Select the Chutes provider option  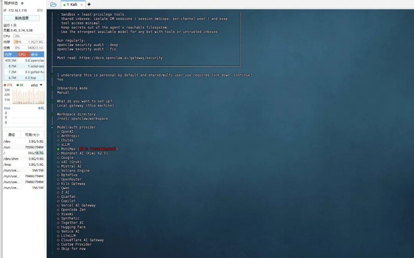point(65,140)
